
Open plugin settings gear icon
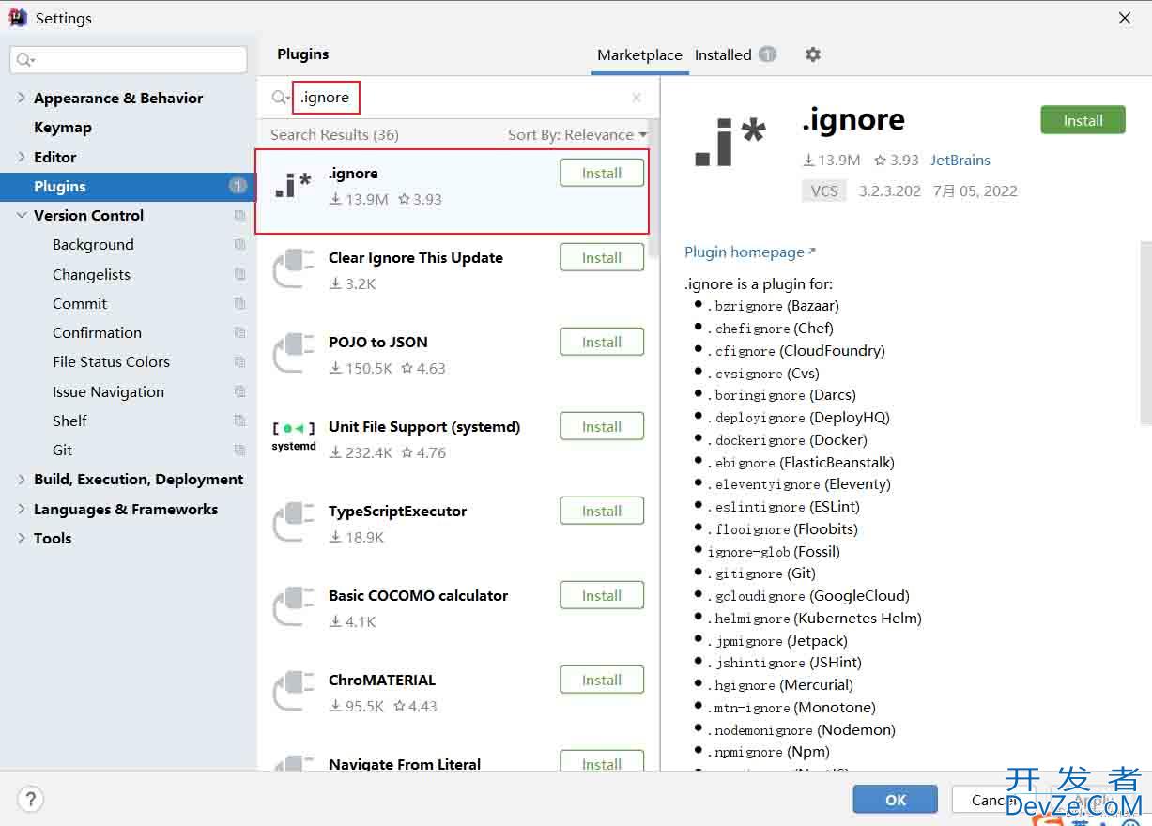coord(813,54)
